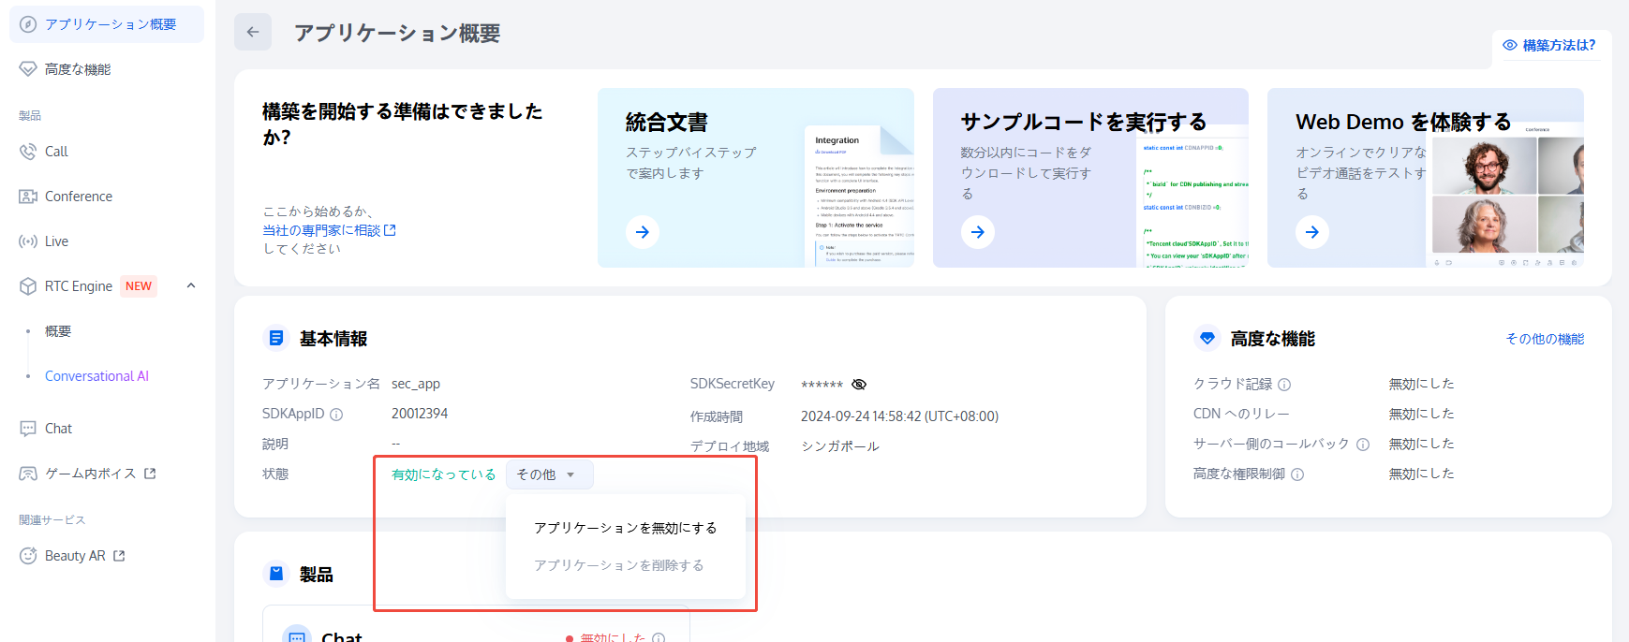Viewport: 1629px width, 642px height.
Task: Select アプリケーションを無効にする from the menu
Action: coord(625,528)
